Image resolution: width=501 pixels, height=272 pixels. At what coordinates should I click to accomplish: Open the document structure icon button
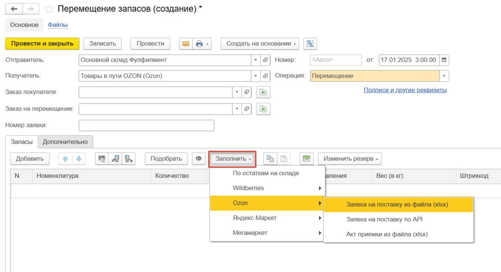click(310, 44)
